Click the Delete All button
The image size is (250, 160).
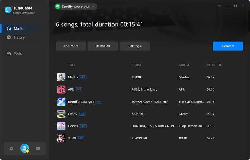click(103, 46)
